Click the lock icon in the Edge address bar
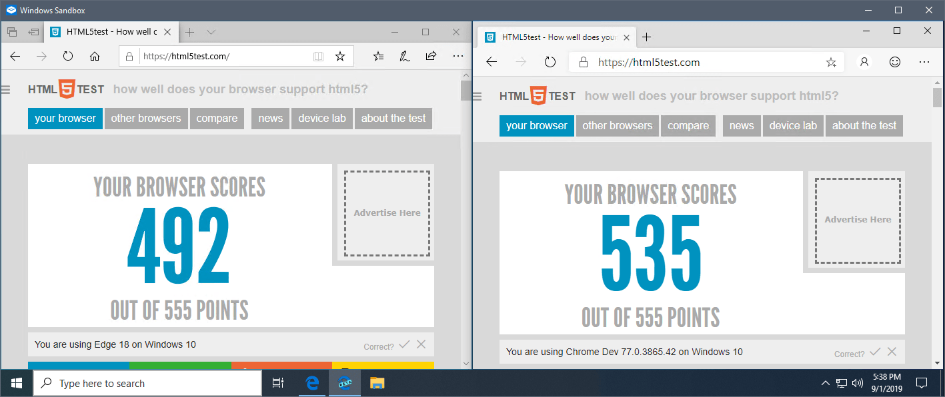 pos(129,57)
